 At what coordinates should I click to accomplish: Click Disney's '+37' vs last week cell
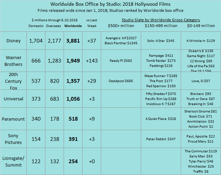[92, 41]
